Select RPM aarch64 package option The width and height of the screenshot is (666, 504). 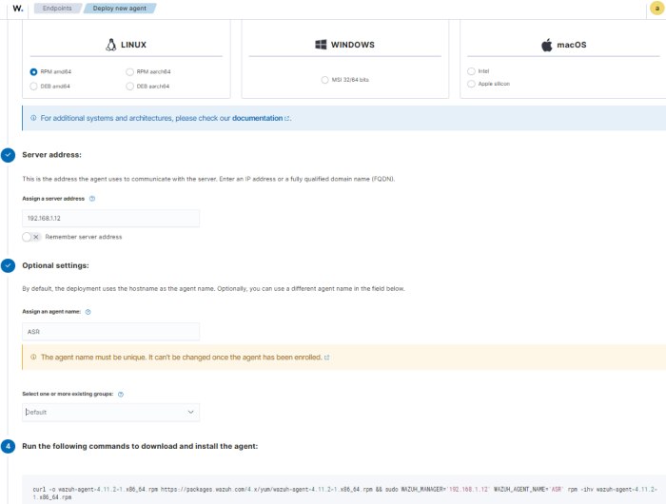(x=130, y=71)
